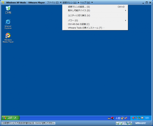Choose 仮想マシンの設定... (S) menu entry
This screenshot has width=153, height=126.
(x=95, y=7)
